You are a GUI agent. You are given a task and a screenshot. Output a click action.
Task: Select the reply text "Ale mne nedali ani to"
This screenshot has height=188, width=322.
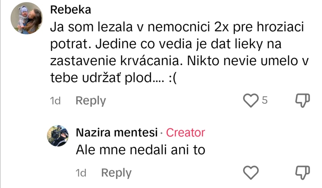pyautogui.click(x=140, y=150)
